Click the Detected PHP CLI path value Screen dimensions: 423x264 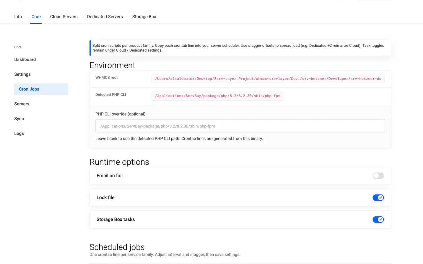pyautogui.click(x=217, y=96)
